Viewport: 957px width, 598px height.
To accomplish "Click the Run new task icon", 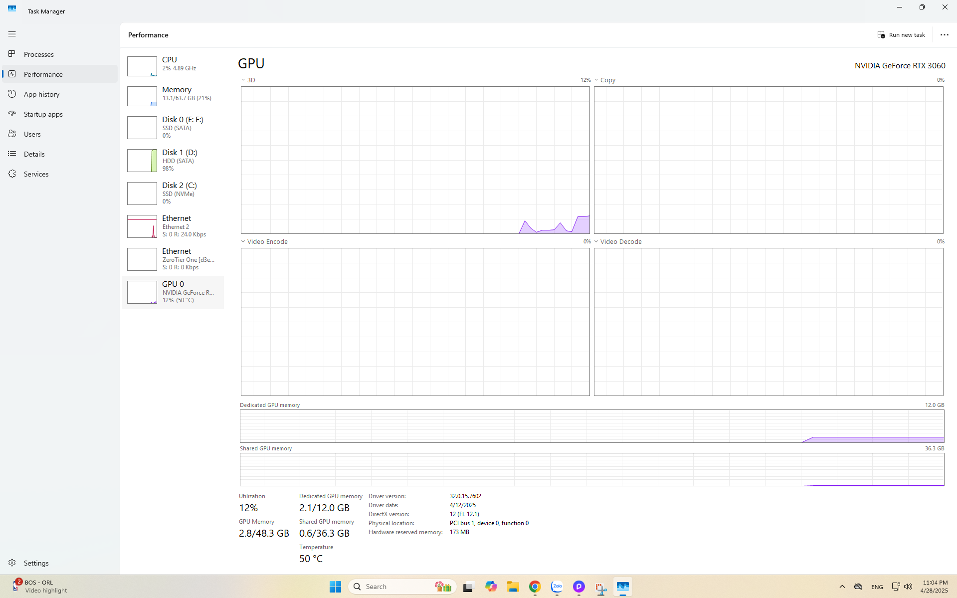I will pyautogui.click(x=881, y=34).
